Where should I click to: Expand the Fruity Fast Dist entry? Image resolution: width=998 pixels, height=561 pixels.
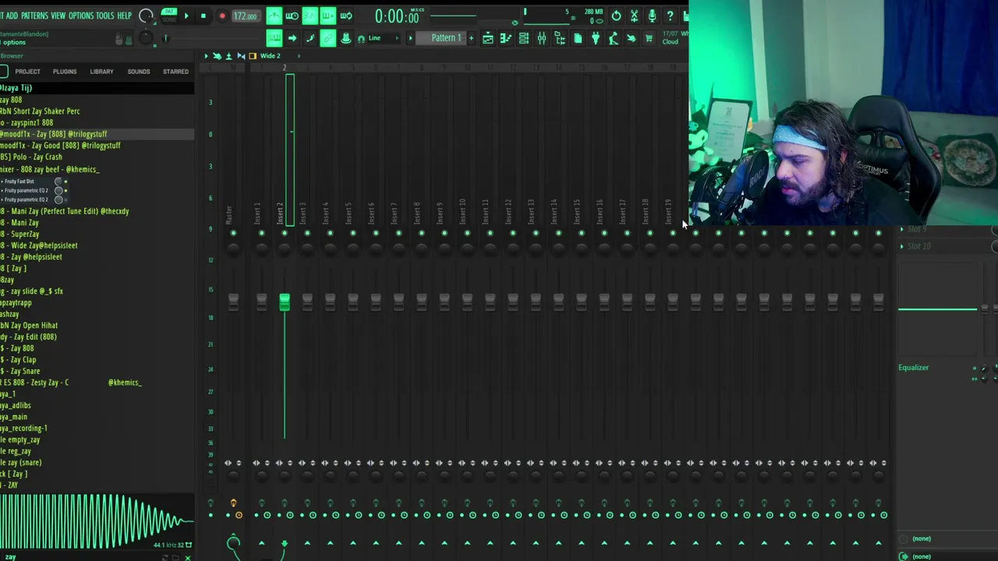tap(2, 182)
